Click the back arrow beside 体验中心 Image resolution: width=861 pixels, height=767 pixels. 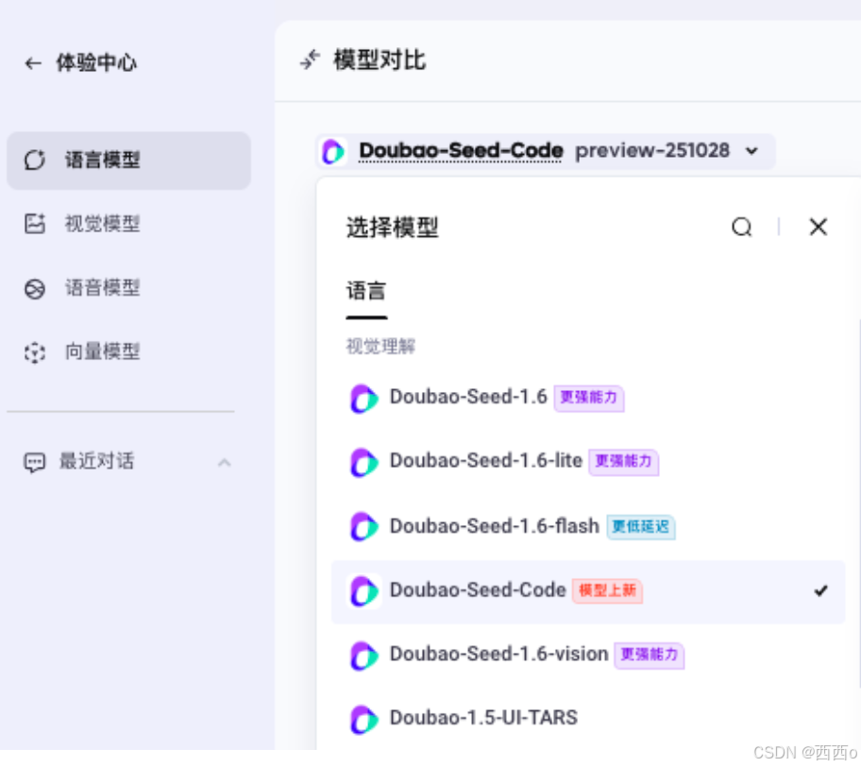tap(33, 63)
